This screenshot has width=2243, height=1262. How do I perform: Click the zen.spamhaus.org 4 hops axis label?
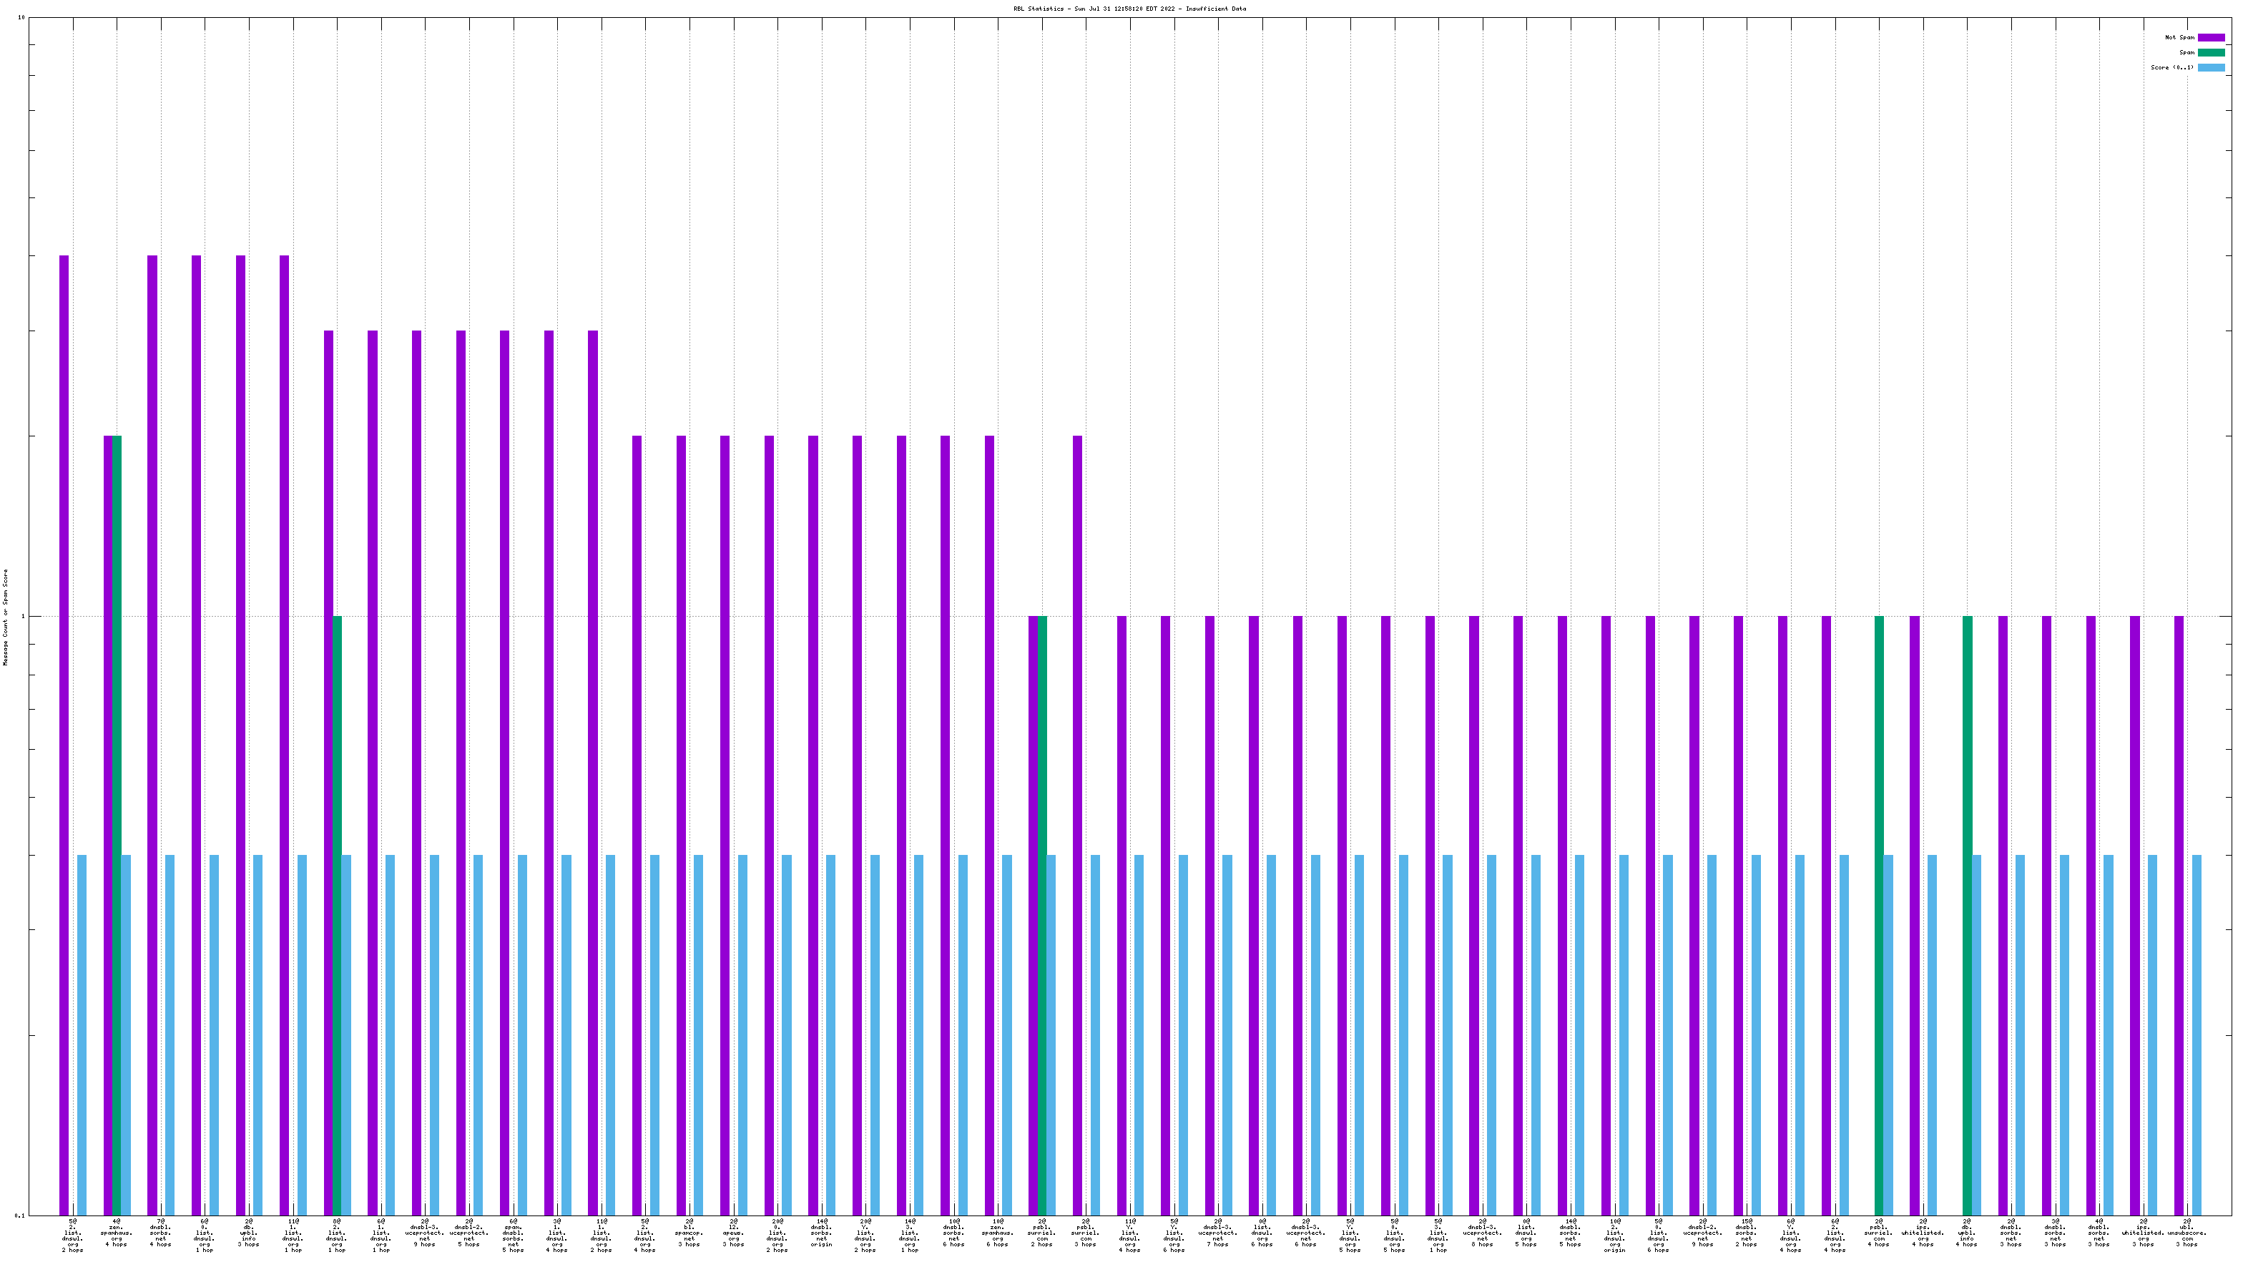tap(117, 1233)
